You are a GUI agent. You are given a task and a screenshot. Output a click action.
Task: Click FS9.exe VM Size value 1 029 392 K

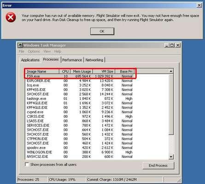point(104,76)
